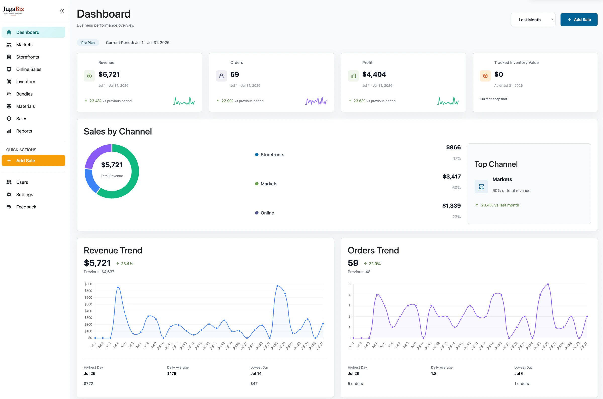The width and height of the screenshot is (603, 399).
Task: Open the Dashboard menu item
Action: [33, 32]
